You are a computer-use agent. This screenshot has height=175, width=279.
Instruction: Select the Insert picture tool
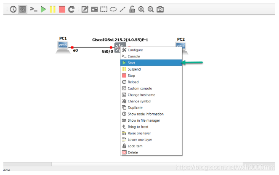(94, 9)
